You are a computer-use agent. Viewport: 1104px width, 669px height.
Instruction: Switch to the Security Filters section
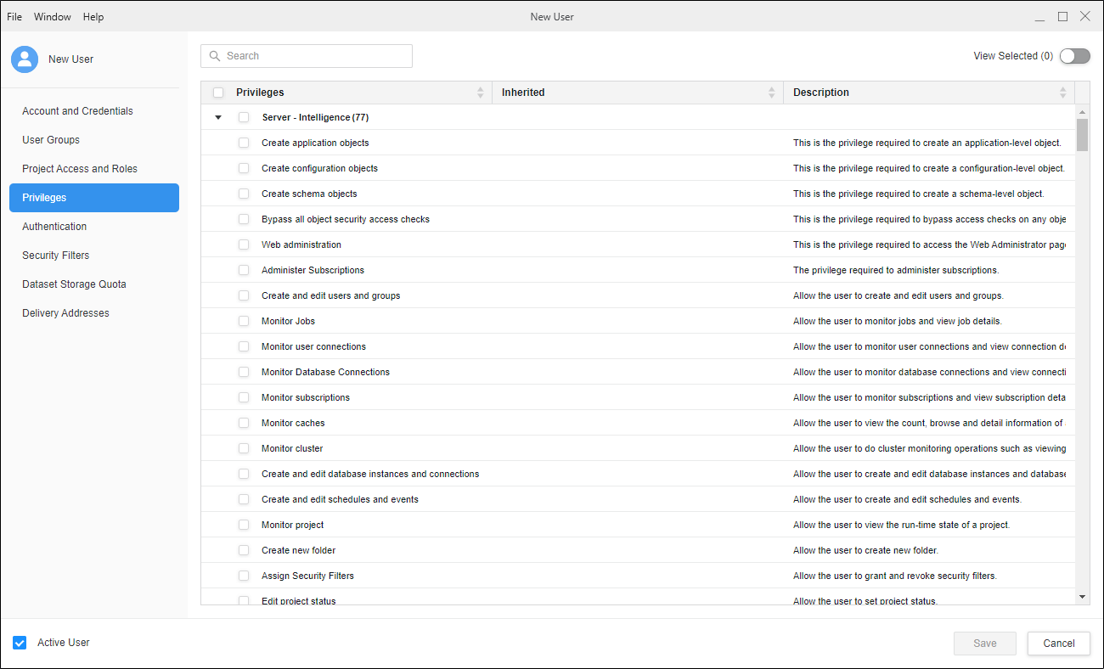[56, 256]
